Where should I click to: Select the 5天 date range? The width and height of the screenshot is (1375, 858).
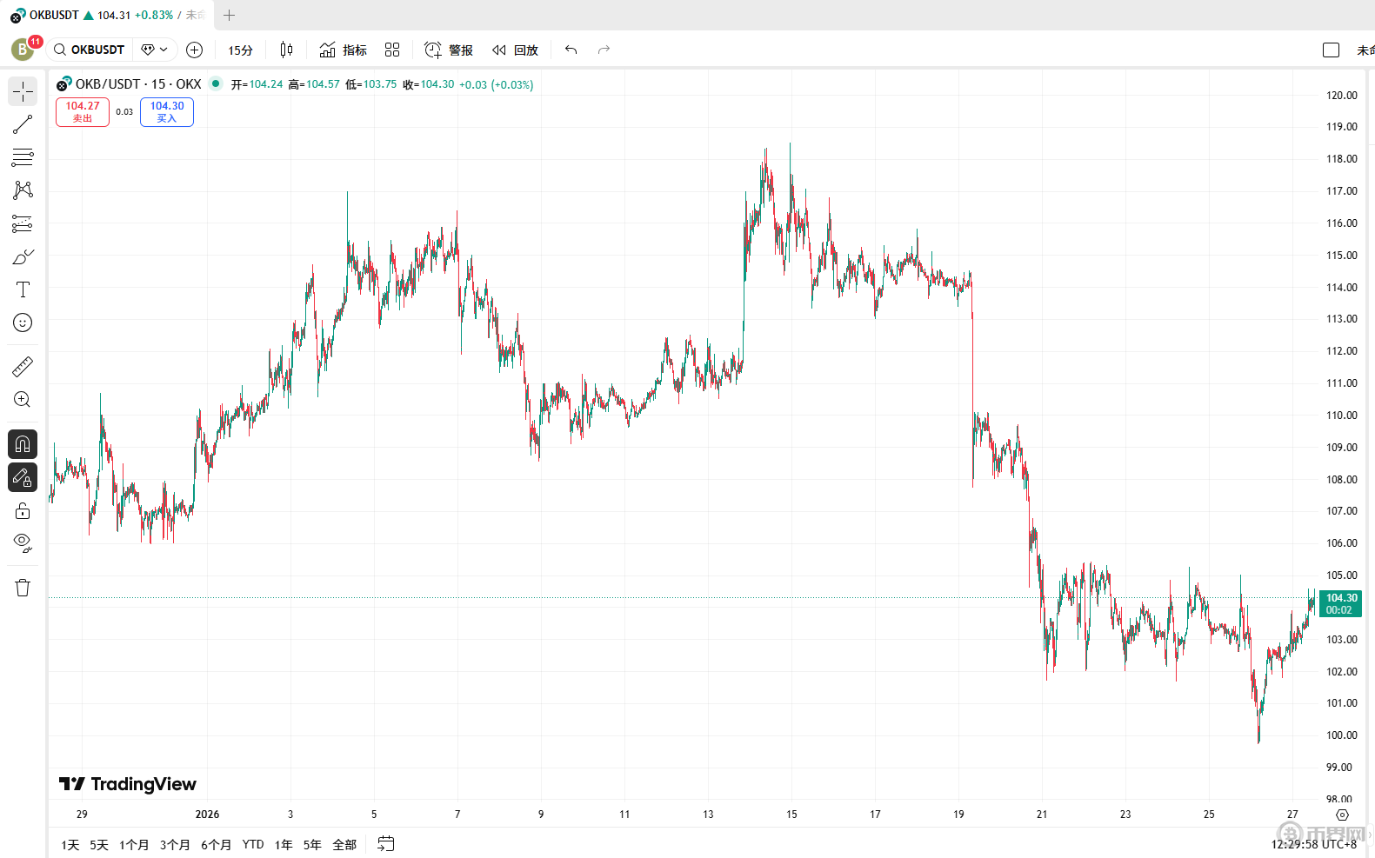pos(99,845)
